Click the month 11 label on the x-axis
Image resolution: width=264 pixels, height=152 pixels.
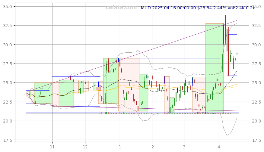click(52, 147)
